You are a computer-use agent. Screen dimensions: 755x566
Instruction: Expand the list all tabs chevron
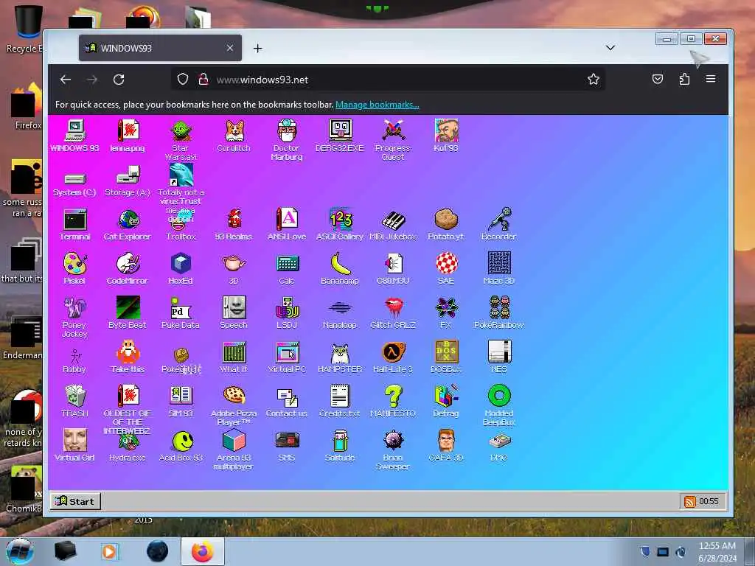click(x=610, y=48)
